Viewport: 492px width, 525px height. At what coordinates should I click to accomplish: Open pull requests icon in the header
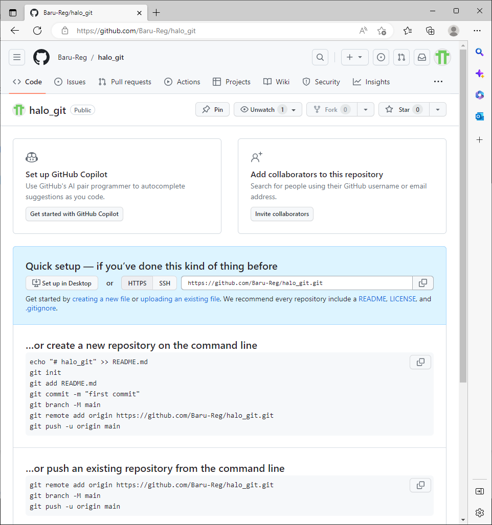[x=401, y=57]
